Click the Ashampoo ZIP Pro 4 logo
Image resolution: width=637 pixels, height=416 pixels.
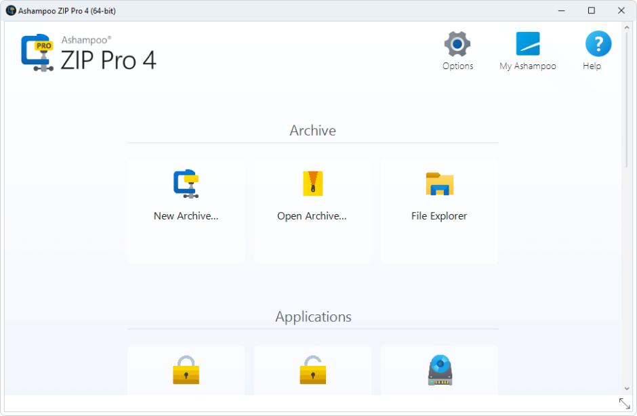tap(37, 53)
